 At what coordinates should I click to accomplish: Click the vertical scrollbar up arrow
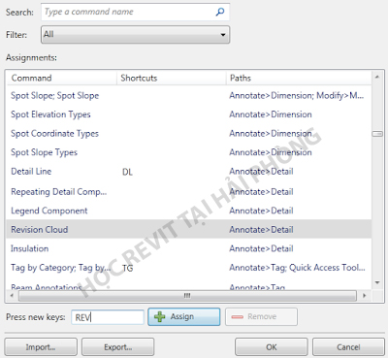[377, 78]
